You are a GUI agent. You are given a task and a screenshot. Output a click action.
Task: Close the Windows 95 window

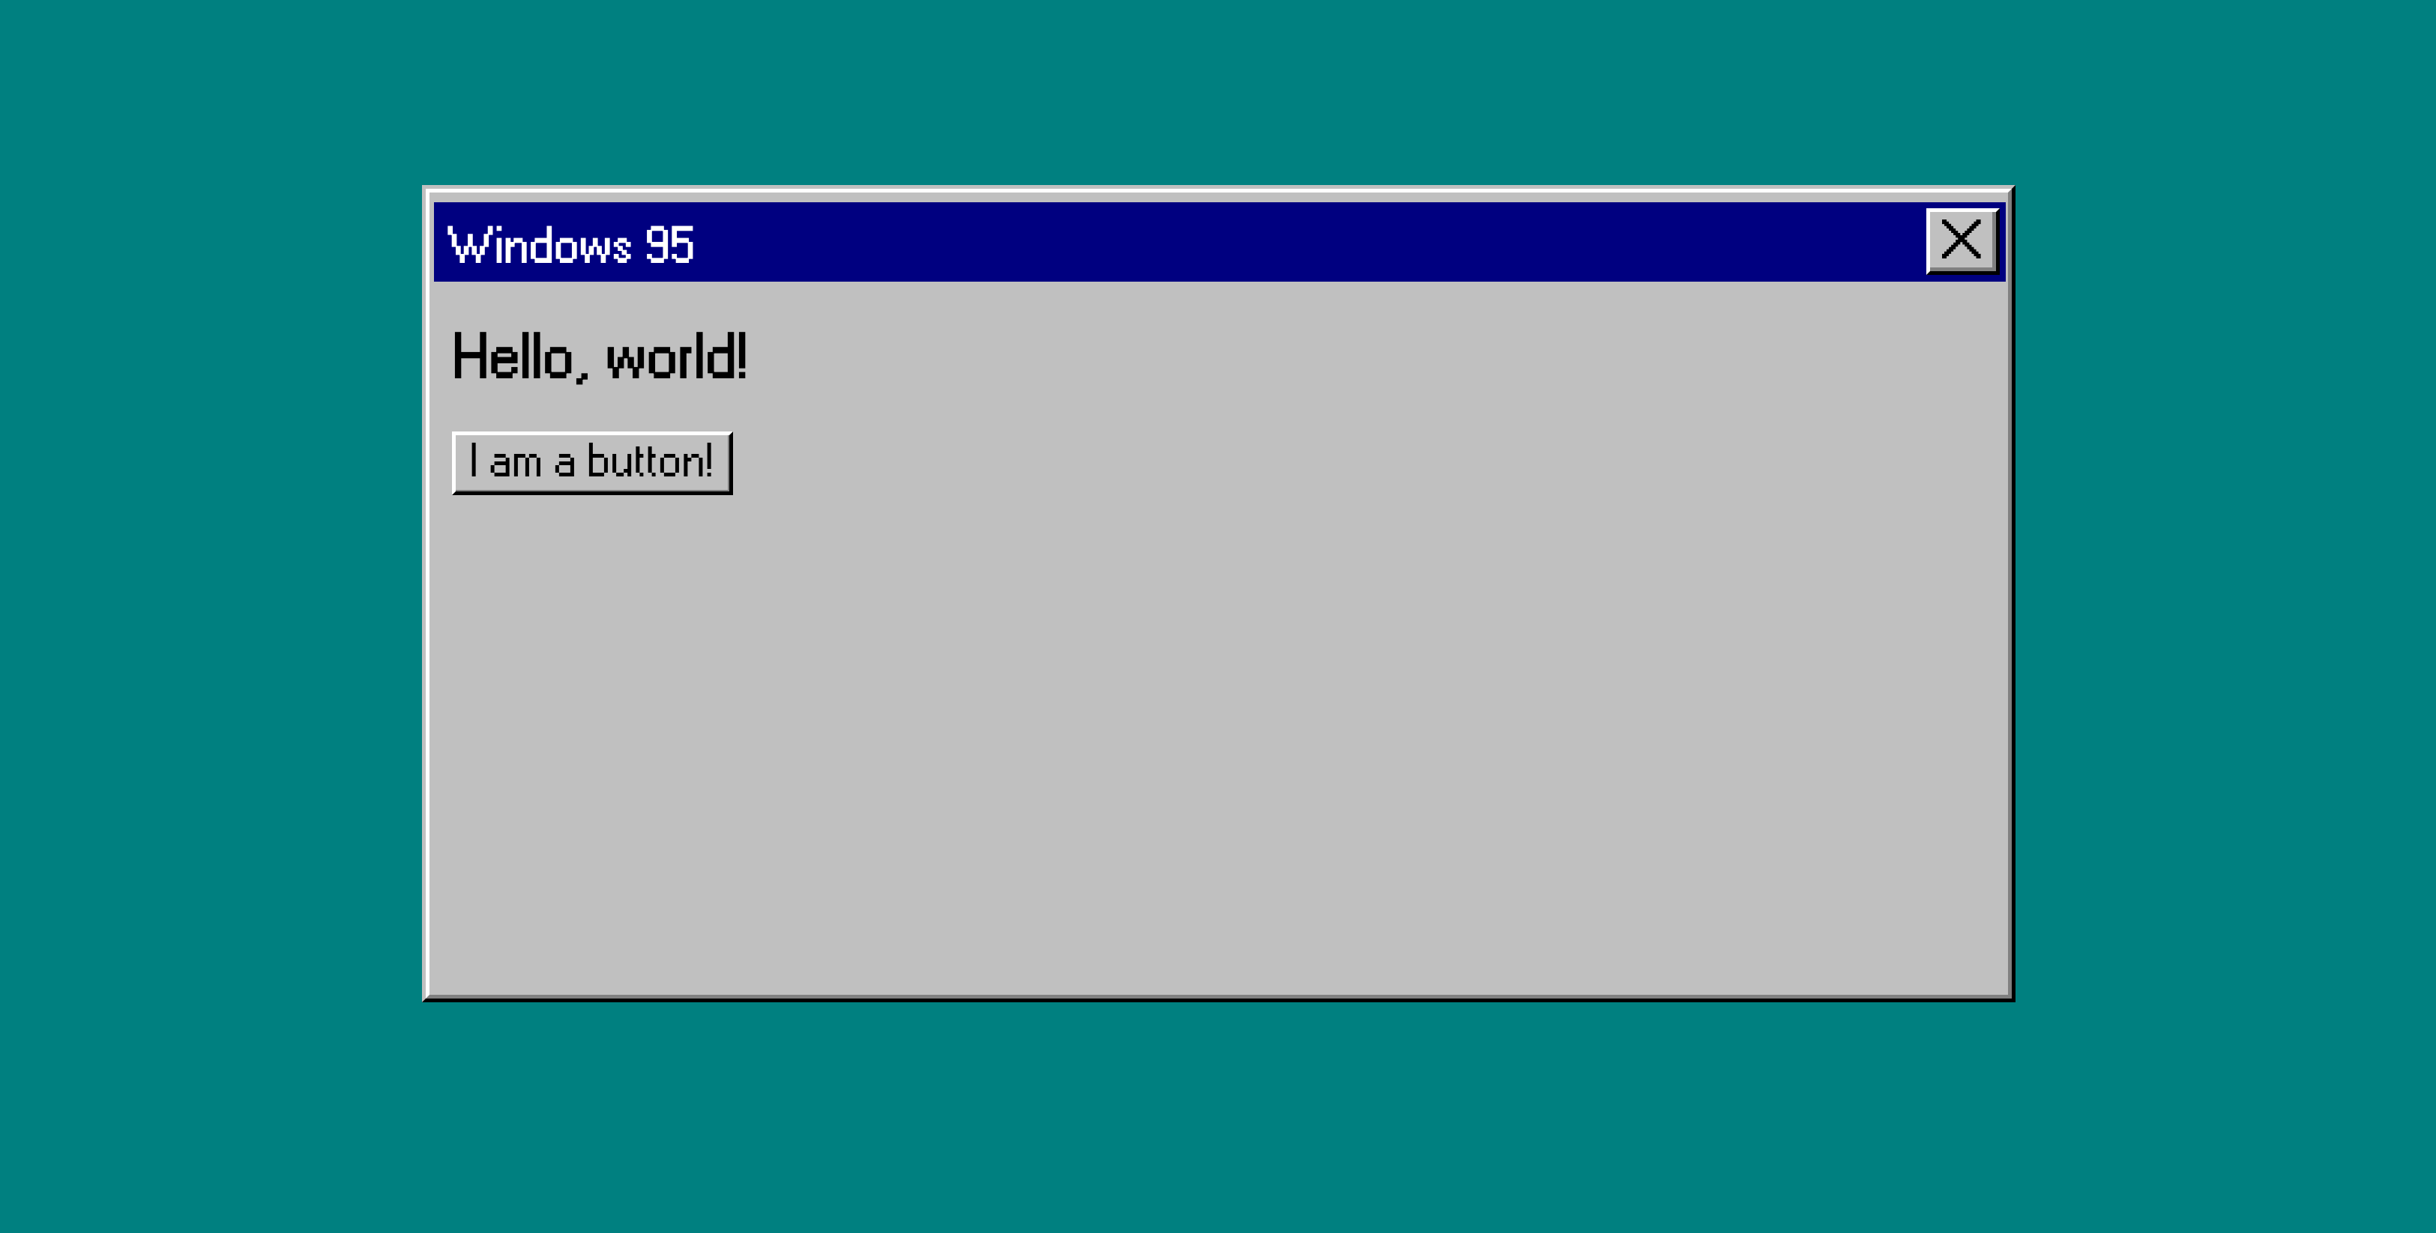pyautogui.click(x=1962, y=243)
